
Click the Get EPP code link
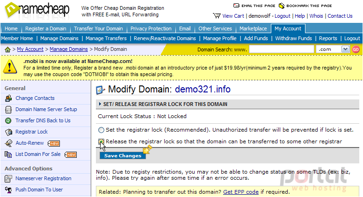point(241,192)
